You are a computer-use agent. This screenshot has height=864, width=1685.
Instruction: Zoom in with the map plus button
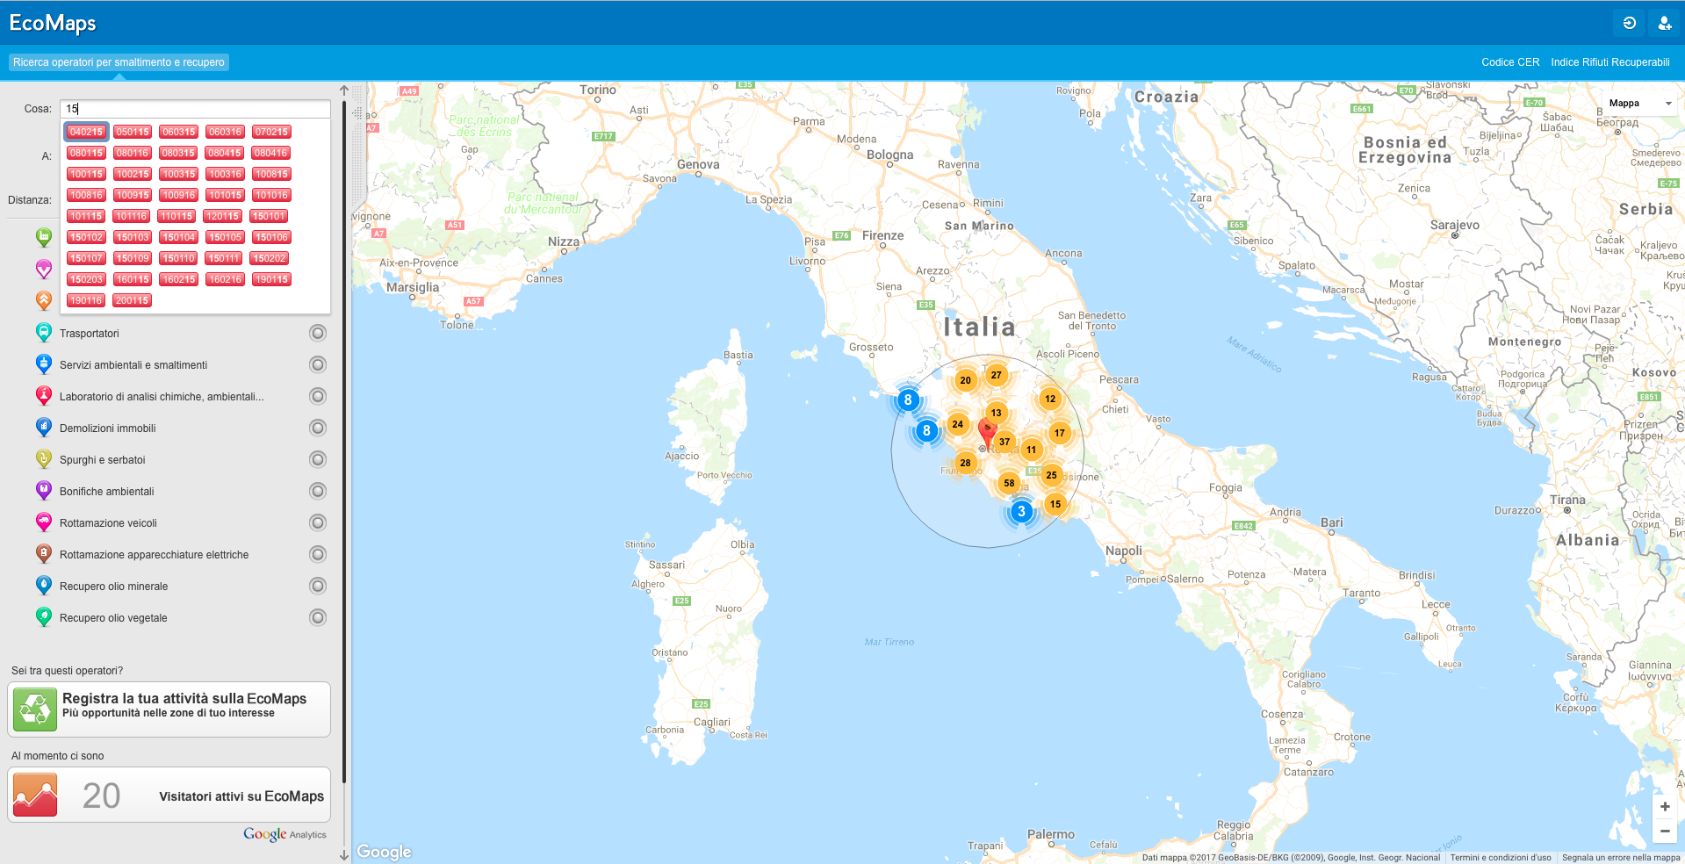click(x=1665, y=807)
